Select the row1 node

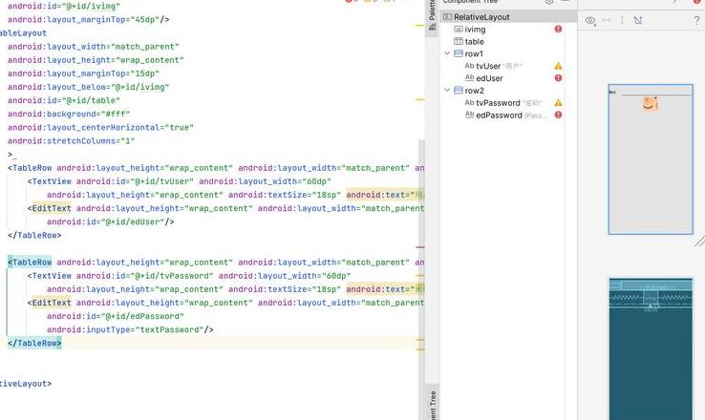(474, 53)
